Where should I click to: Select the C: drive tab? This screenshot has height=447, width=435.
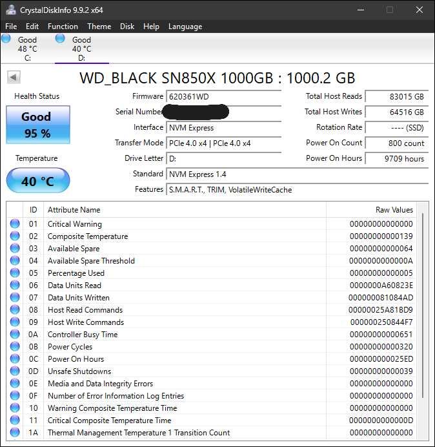27,48
